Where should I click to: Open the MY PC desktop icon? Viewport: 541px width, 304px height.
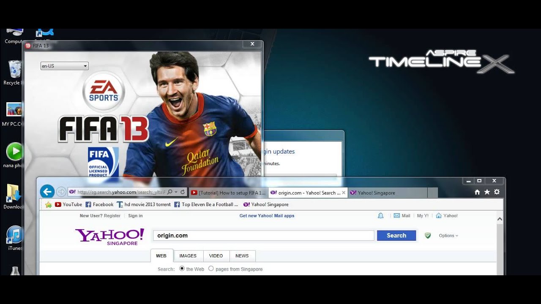pyautogui.click(x=14, y=114)
